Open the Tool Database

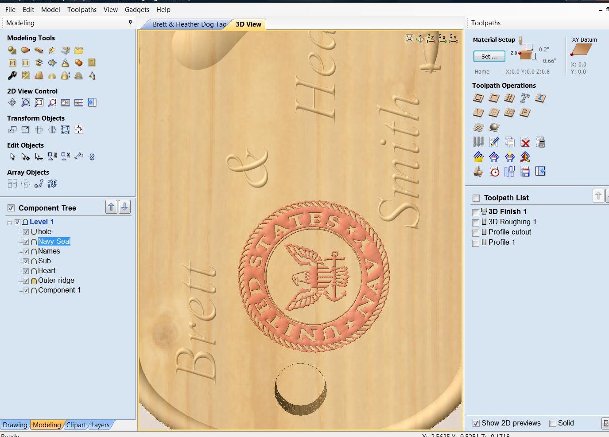click(x=478, y=142)
